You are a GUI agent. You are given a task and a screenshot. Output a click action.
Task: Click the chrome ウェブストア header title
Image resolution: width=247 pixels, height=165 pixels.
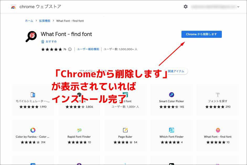40,7
